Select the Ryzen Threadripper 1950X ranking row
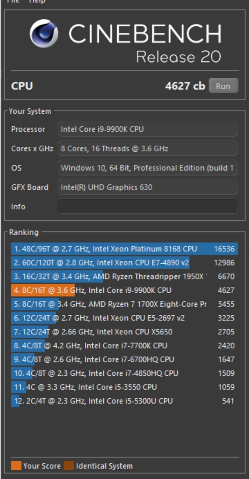Image resolution: width=249 pixels, height=479 pixels. 125,277
